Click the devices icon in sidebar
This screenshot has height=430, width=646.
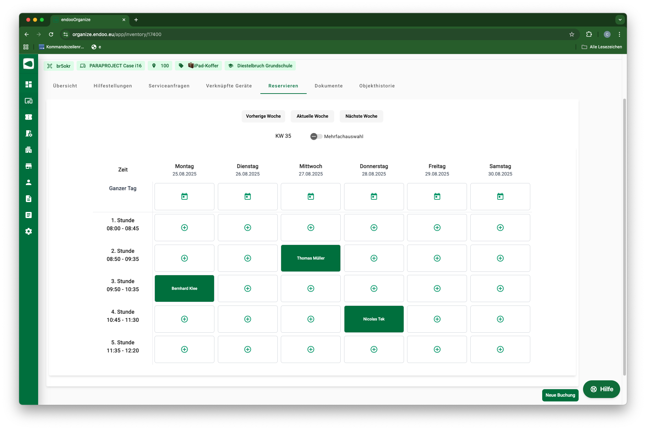tap(29, 101)
